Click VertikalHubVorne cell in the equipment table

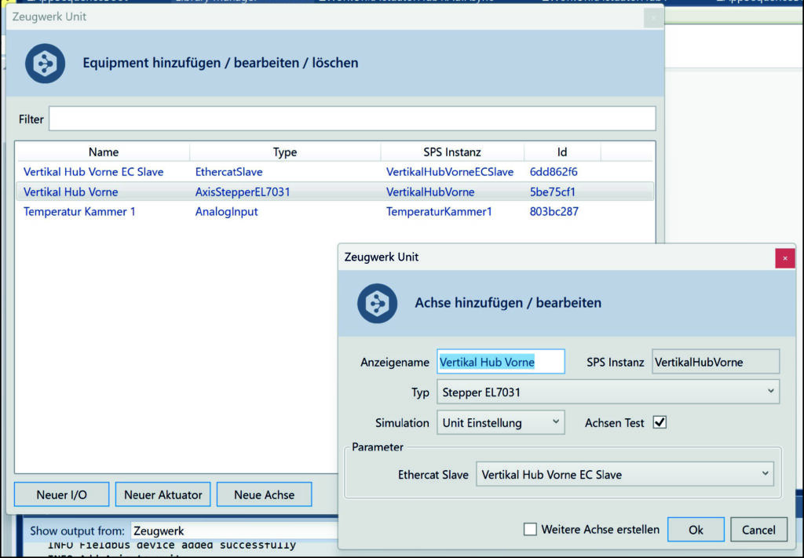[x=430, y=191]
